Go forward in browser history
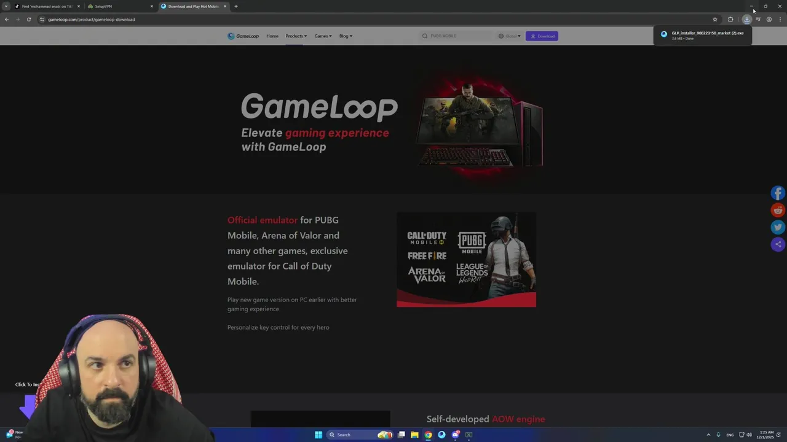The width and height of the screenshot is (787, 442). pyautogui.click(x=17, y=19)
